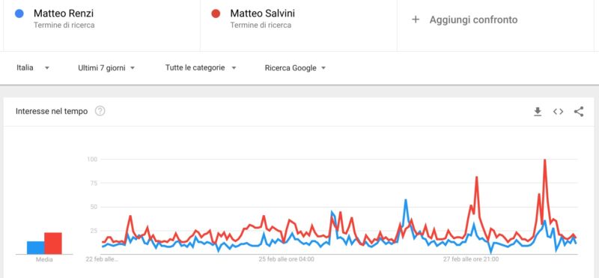The image size is (599, 278).
Task: Select the Matteo Renzi search term
Action: 64,13
